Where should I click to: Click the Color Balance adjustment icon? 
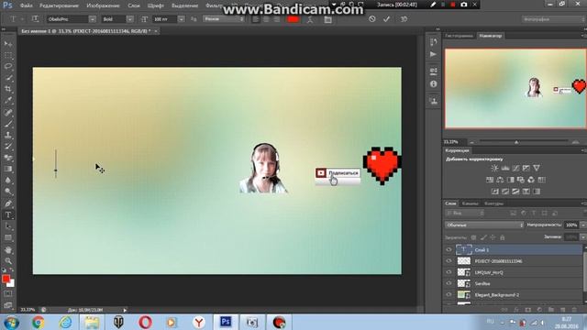pyautogui.click(x=500, y=180)
